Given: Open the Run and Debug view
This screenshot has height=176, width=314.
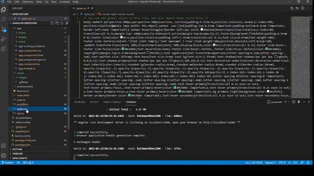Looking at the screenshot, I should 3,39.
